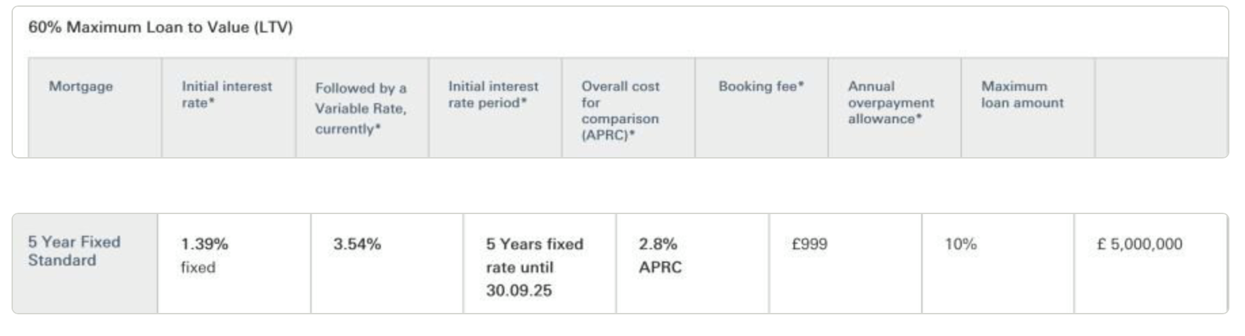Click the 60% Maximum Loan to Value heading
This screenshot has height=336, width=1245.
tap(160, 27)
